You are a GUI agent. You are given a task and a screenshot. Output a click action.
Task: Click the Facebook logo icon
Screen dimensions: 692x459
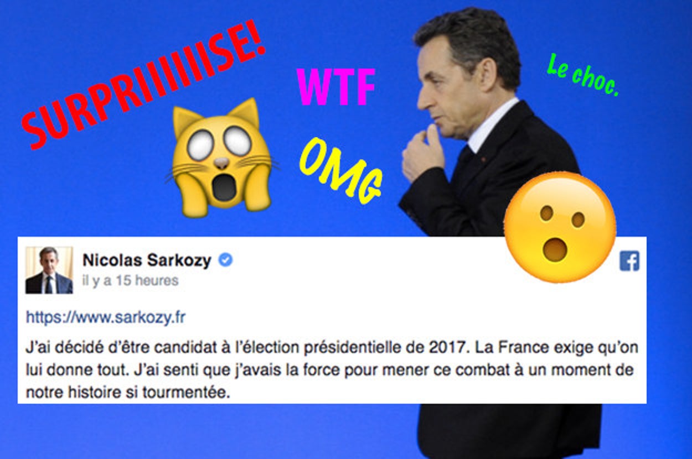coord(629,261)
